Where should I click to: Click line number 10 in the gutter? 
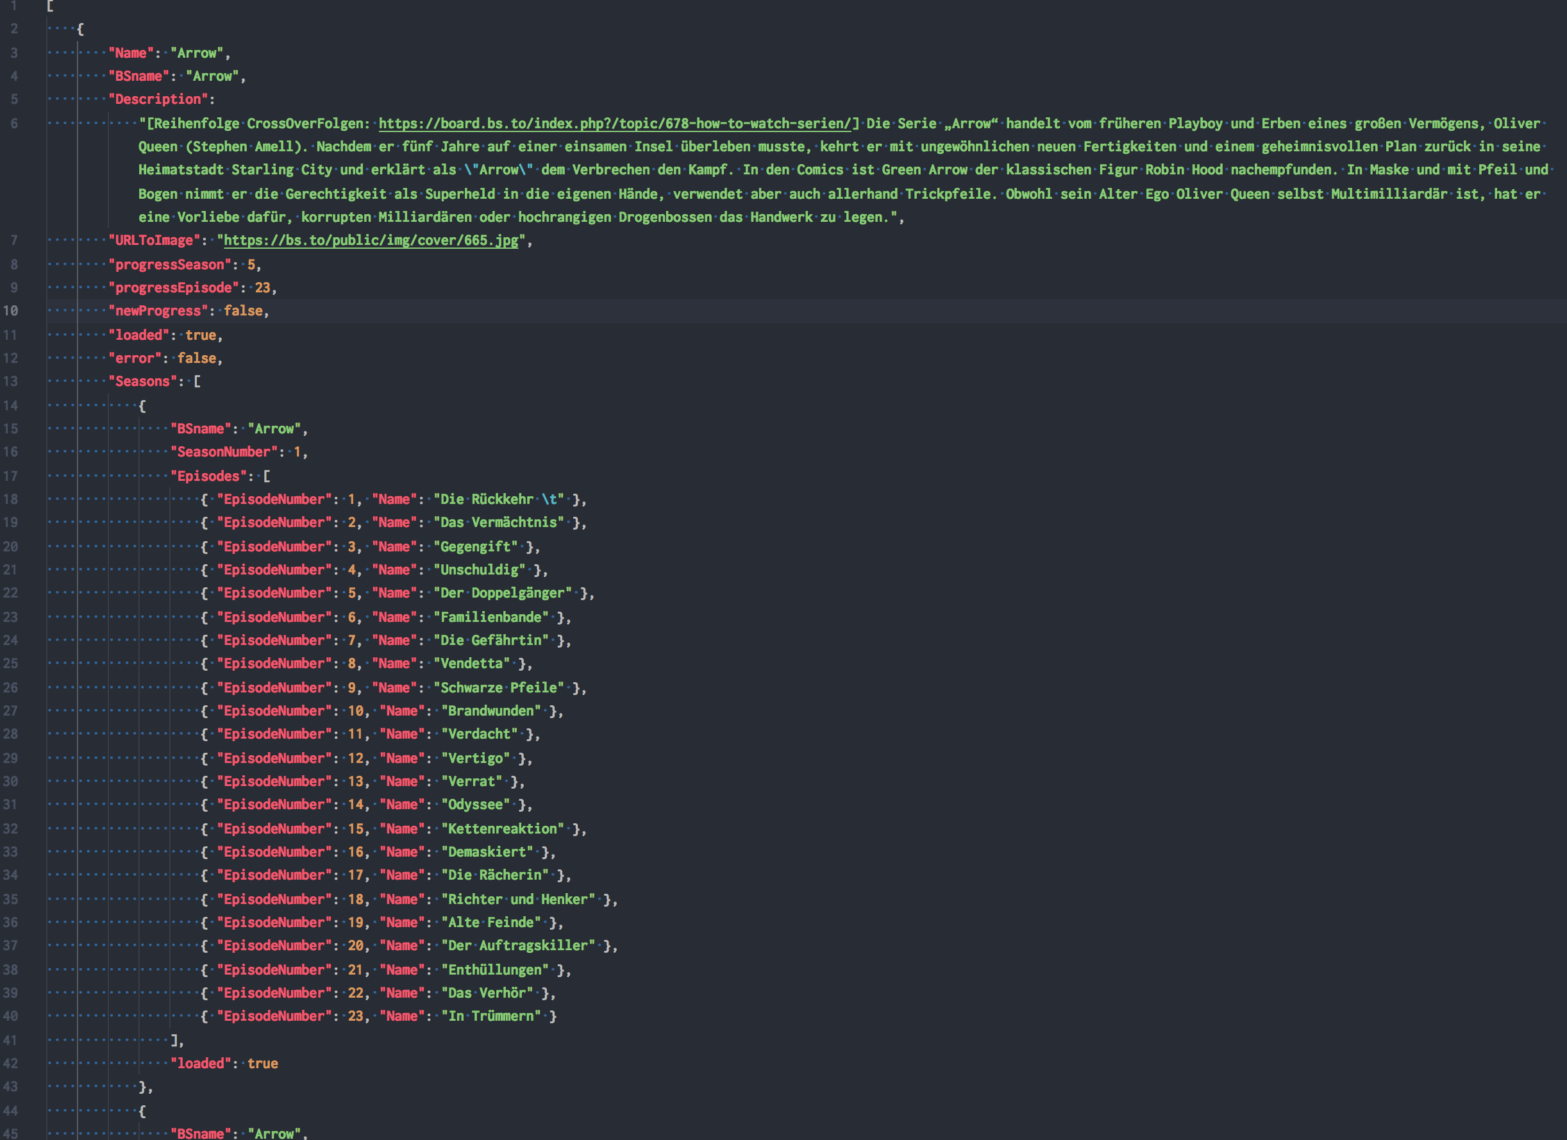point(10,311)
